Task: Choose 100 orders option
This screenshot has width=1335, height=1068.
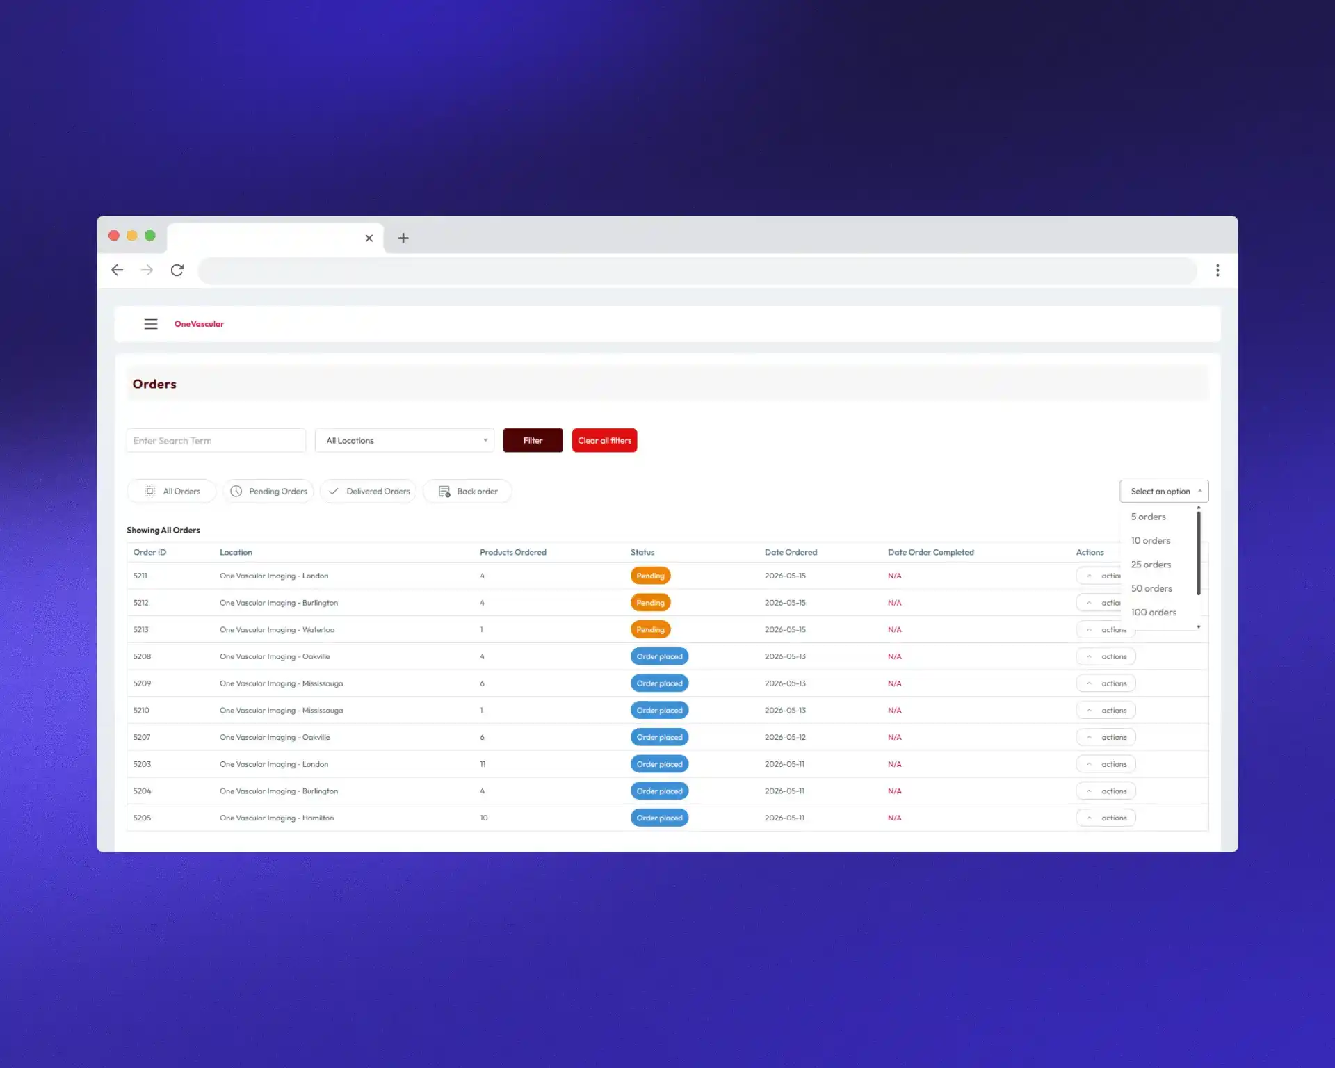Action: pyautogui.click(x=1154, y=613)
